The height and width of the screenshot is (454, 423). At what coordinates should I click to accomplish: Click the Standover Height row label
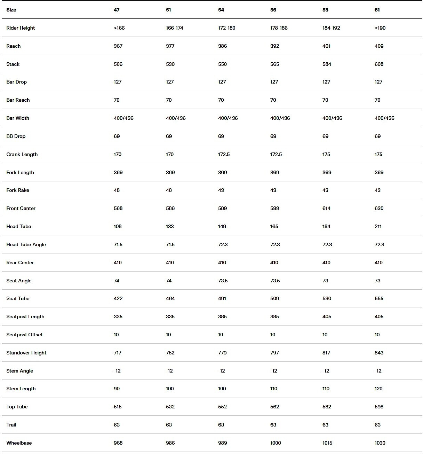(26, 353)
